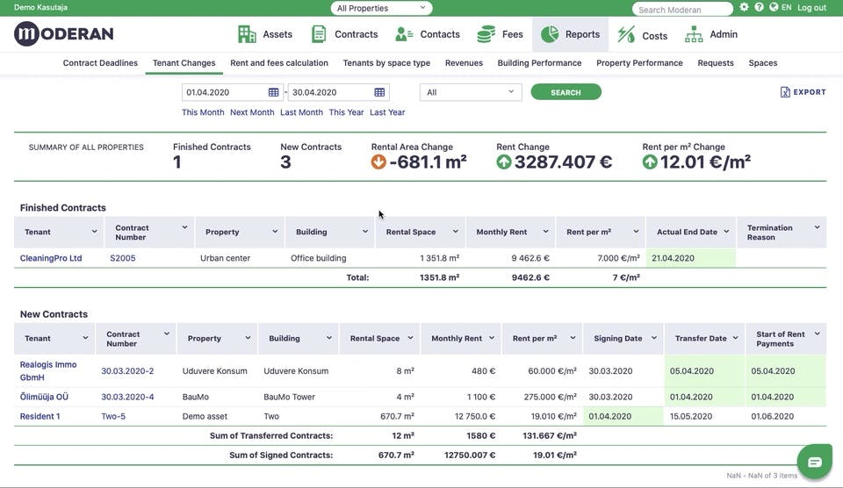Expand Signing Date column menu
Image resolution: width=843 pixels, height=488 pixels.
click(x=654, y=338)
